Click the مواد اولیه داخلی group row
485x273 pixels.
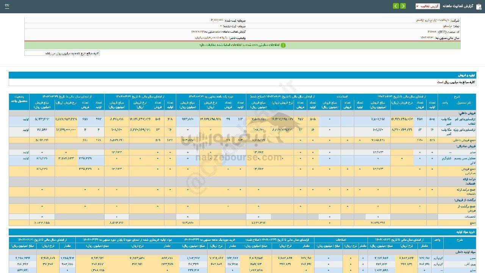pos(242,252)
